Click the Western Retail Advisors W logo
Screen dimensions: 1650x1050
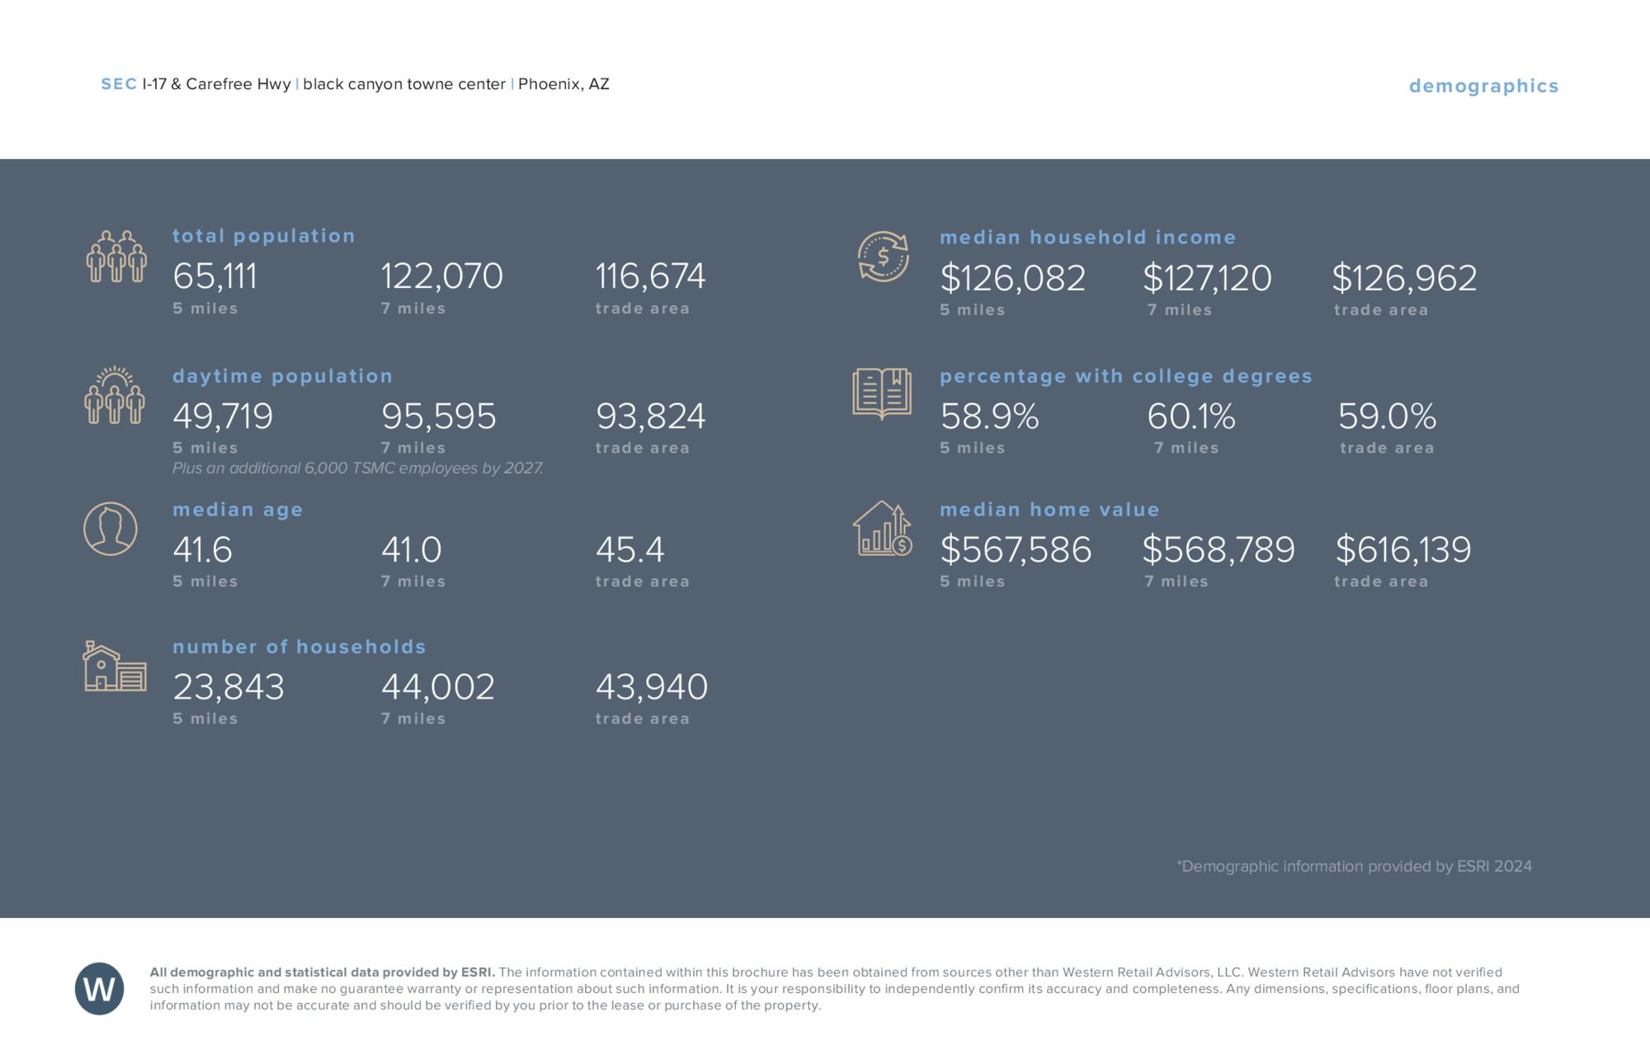click(100, 988)
